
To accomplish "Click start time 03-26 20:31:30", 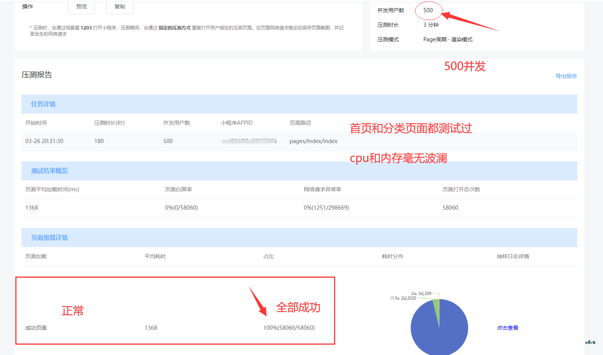I will click(44, 141).
